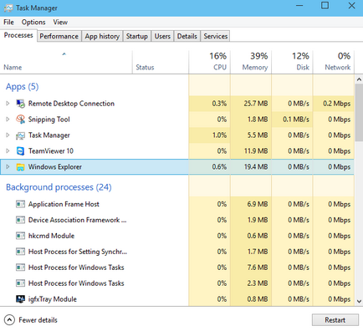Expand the Windows Explorer entry

[x=8, y=166]
